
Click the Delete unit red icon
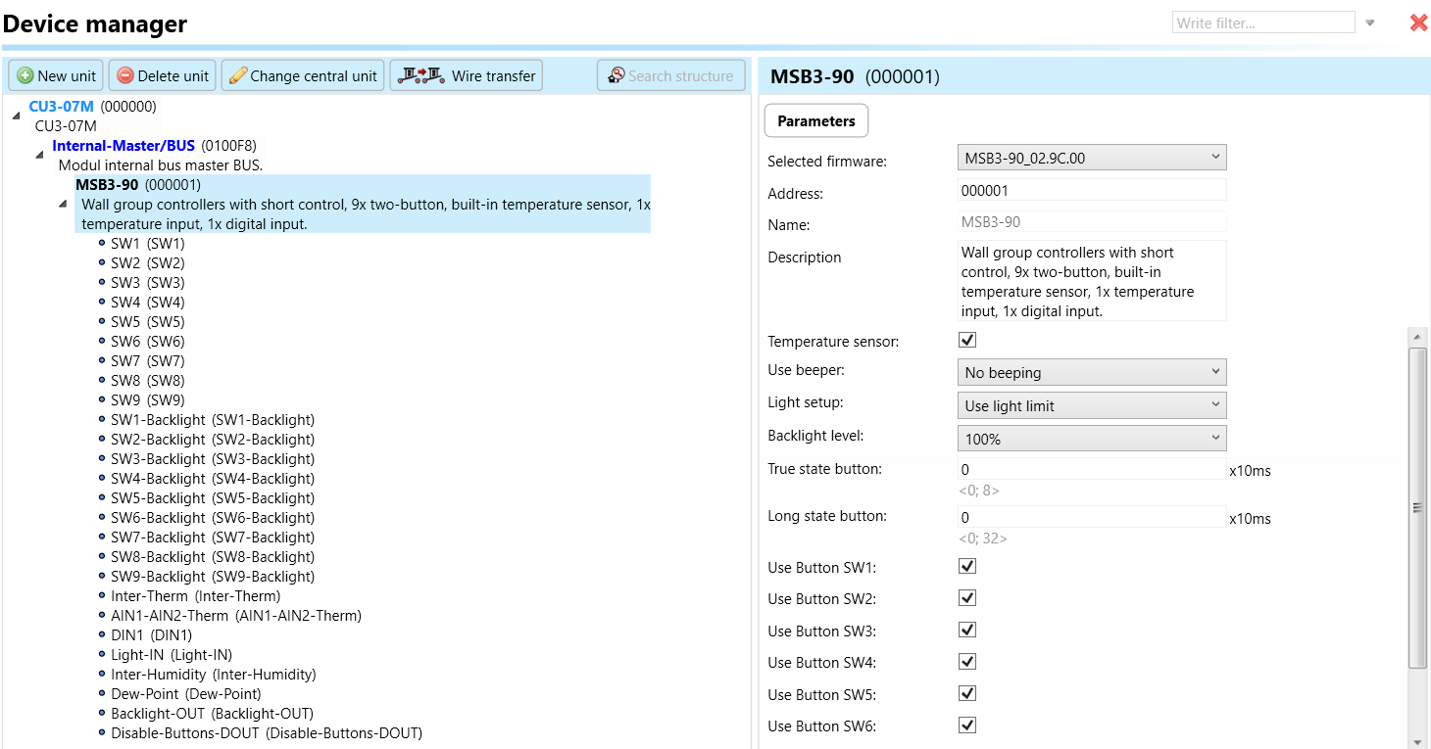[x=125, y=76]
